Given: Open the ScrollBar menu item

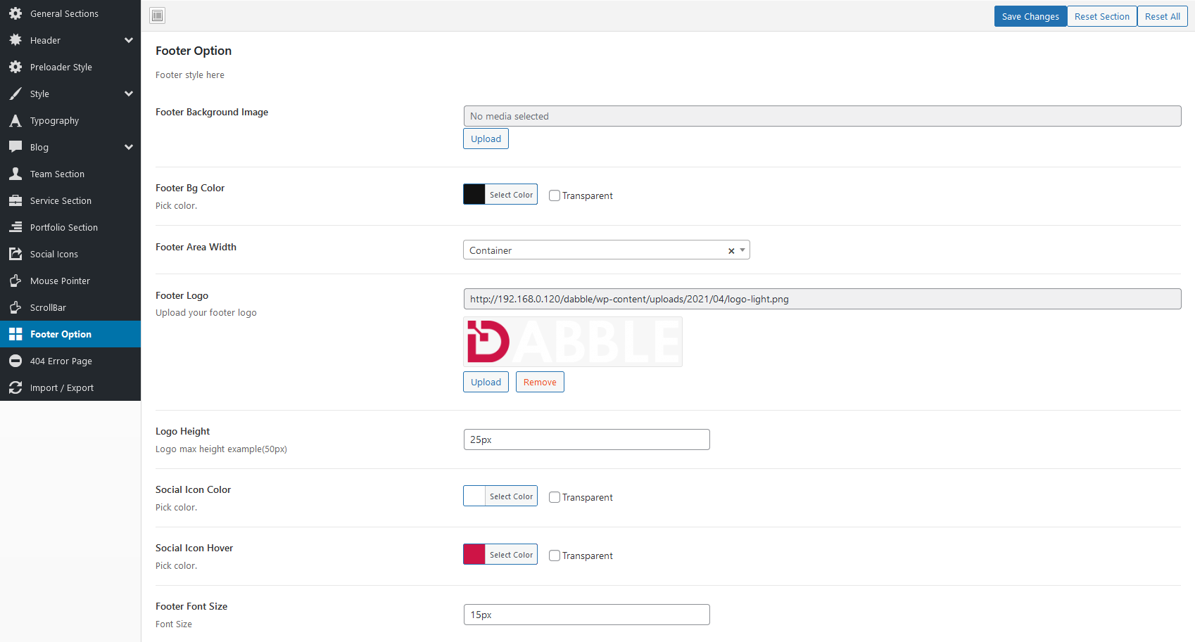Looking at the screenshot, I should pos(70,307).
